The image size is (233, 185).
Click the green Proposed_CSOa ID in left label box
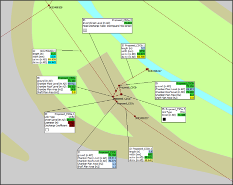(x=67, y=78)
